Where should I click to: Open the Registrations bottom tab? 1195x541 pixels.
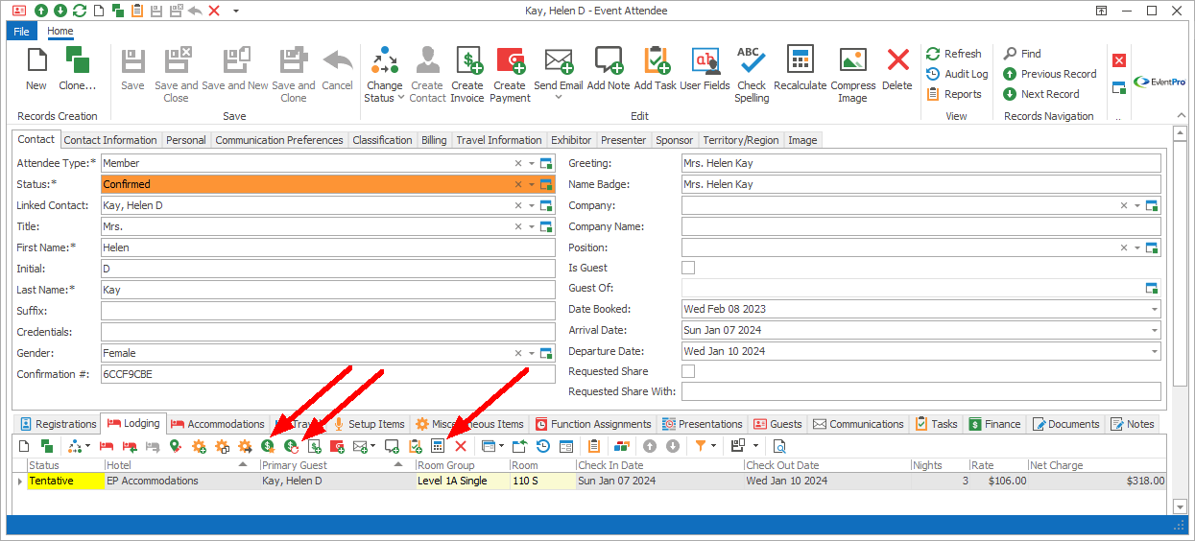[x=59, y=424]
